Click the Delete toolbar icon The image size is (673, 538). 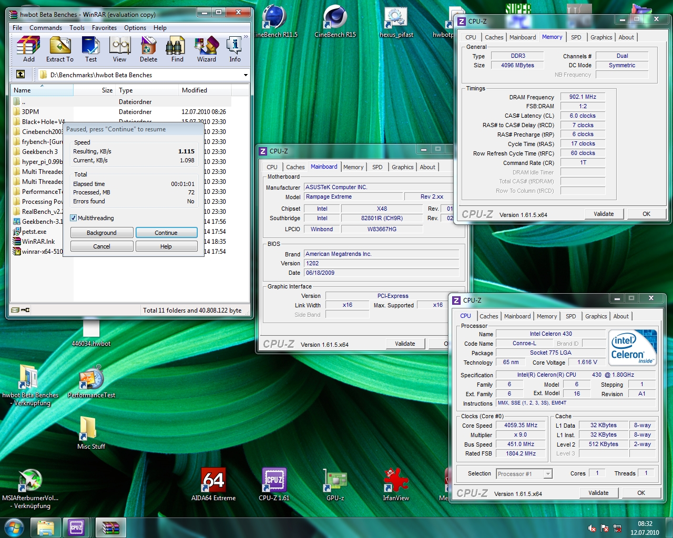point(149,49)
